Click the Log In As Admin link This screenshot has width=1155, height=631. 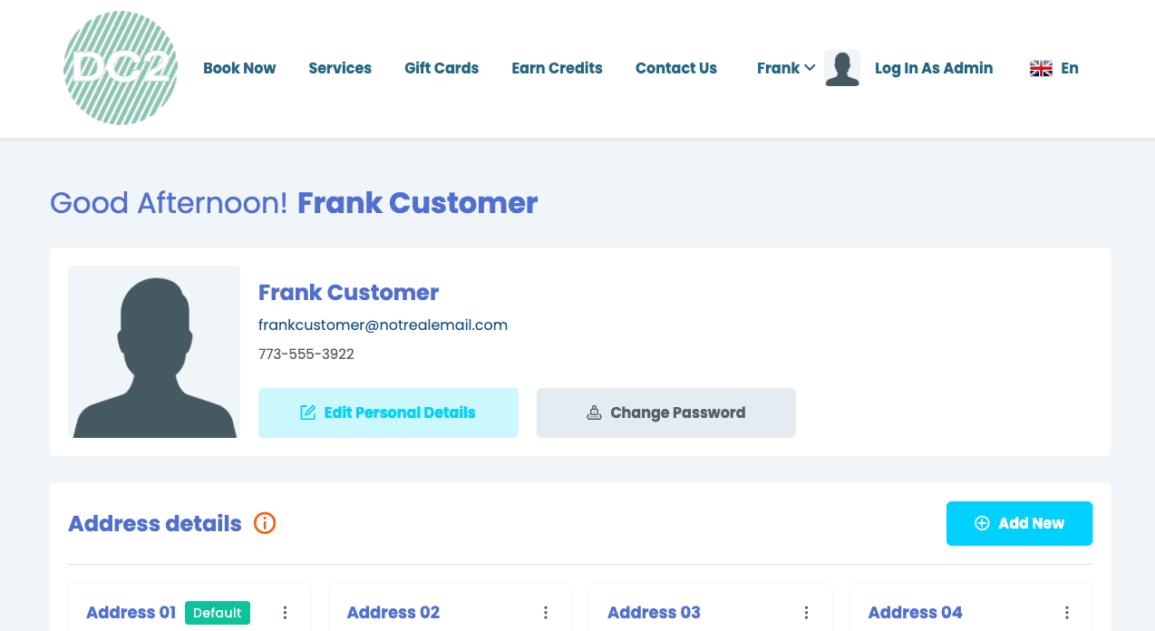pyautogui.click(x=934, y=68)
